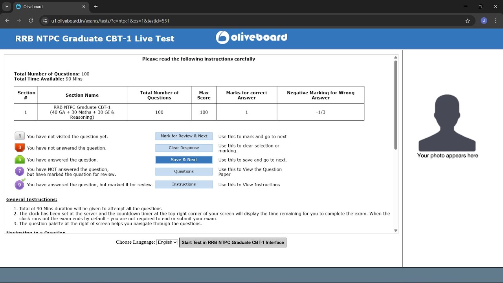Screen dimensions: 503x283
Task: Click the Clear Response button
Action: click(184, 148)
